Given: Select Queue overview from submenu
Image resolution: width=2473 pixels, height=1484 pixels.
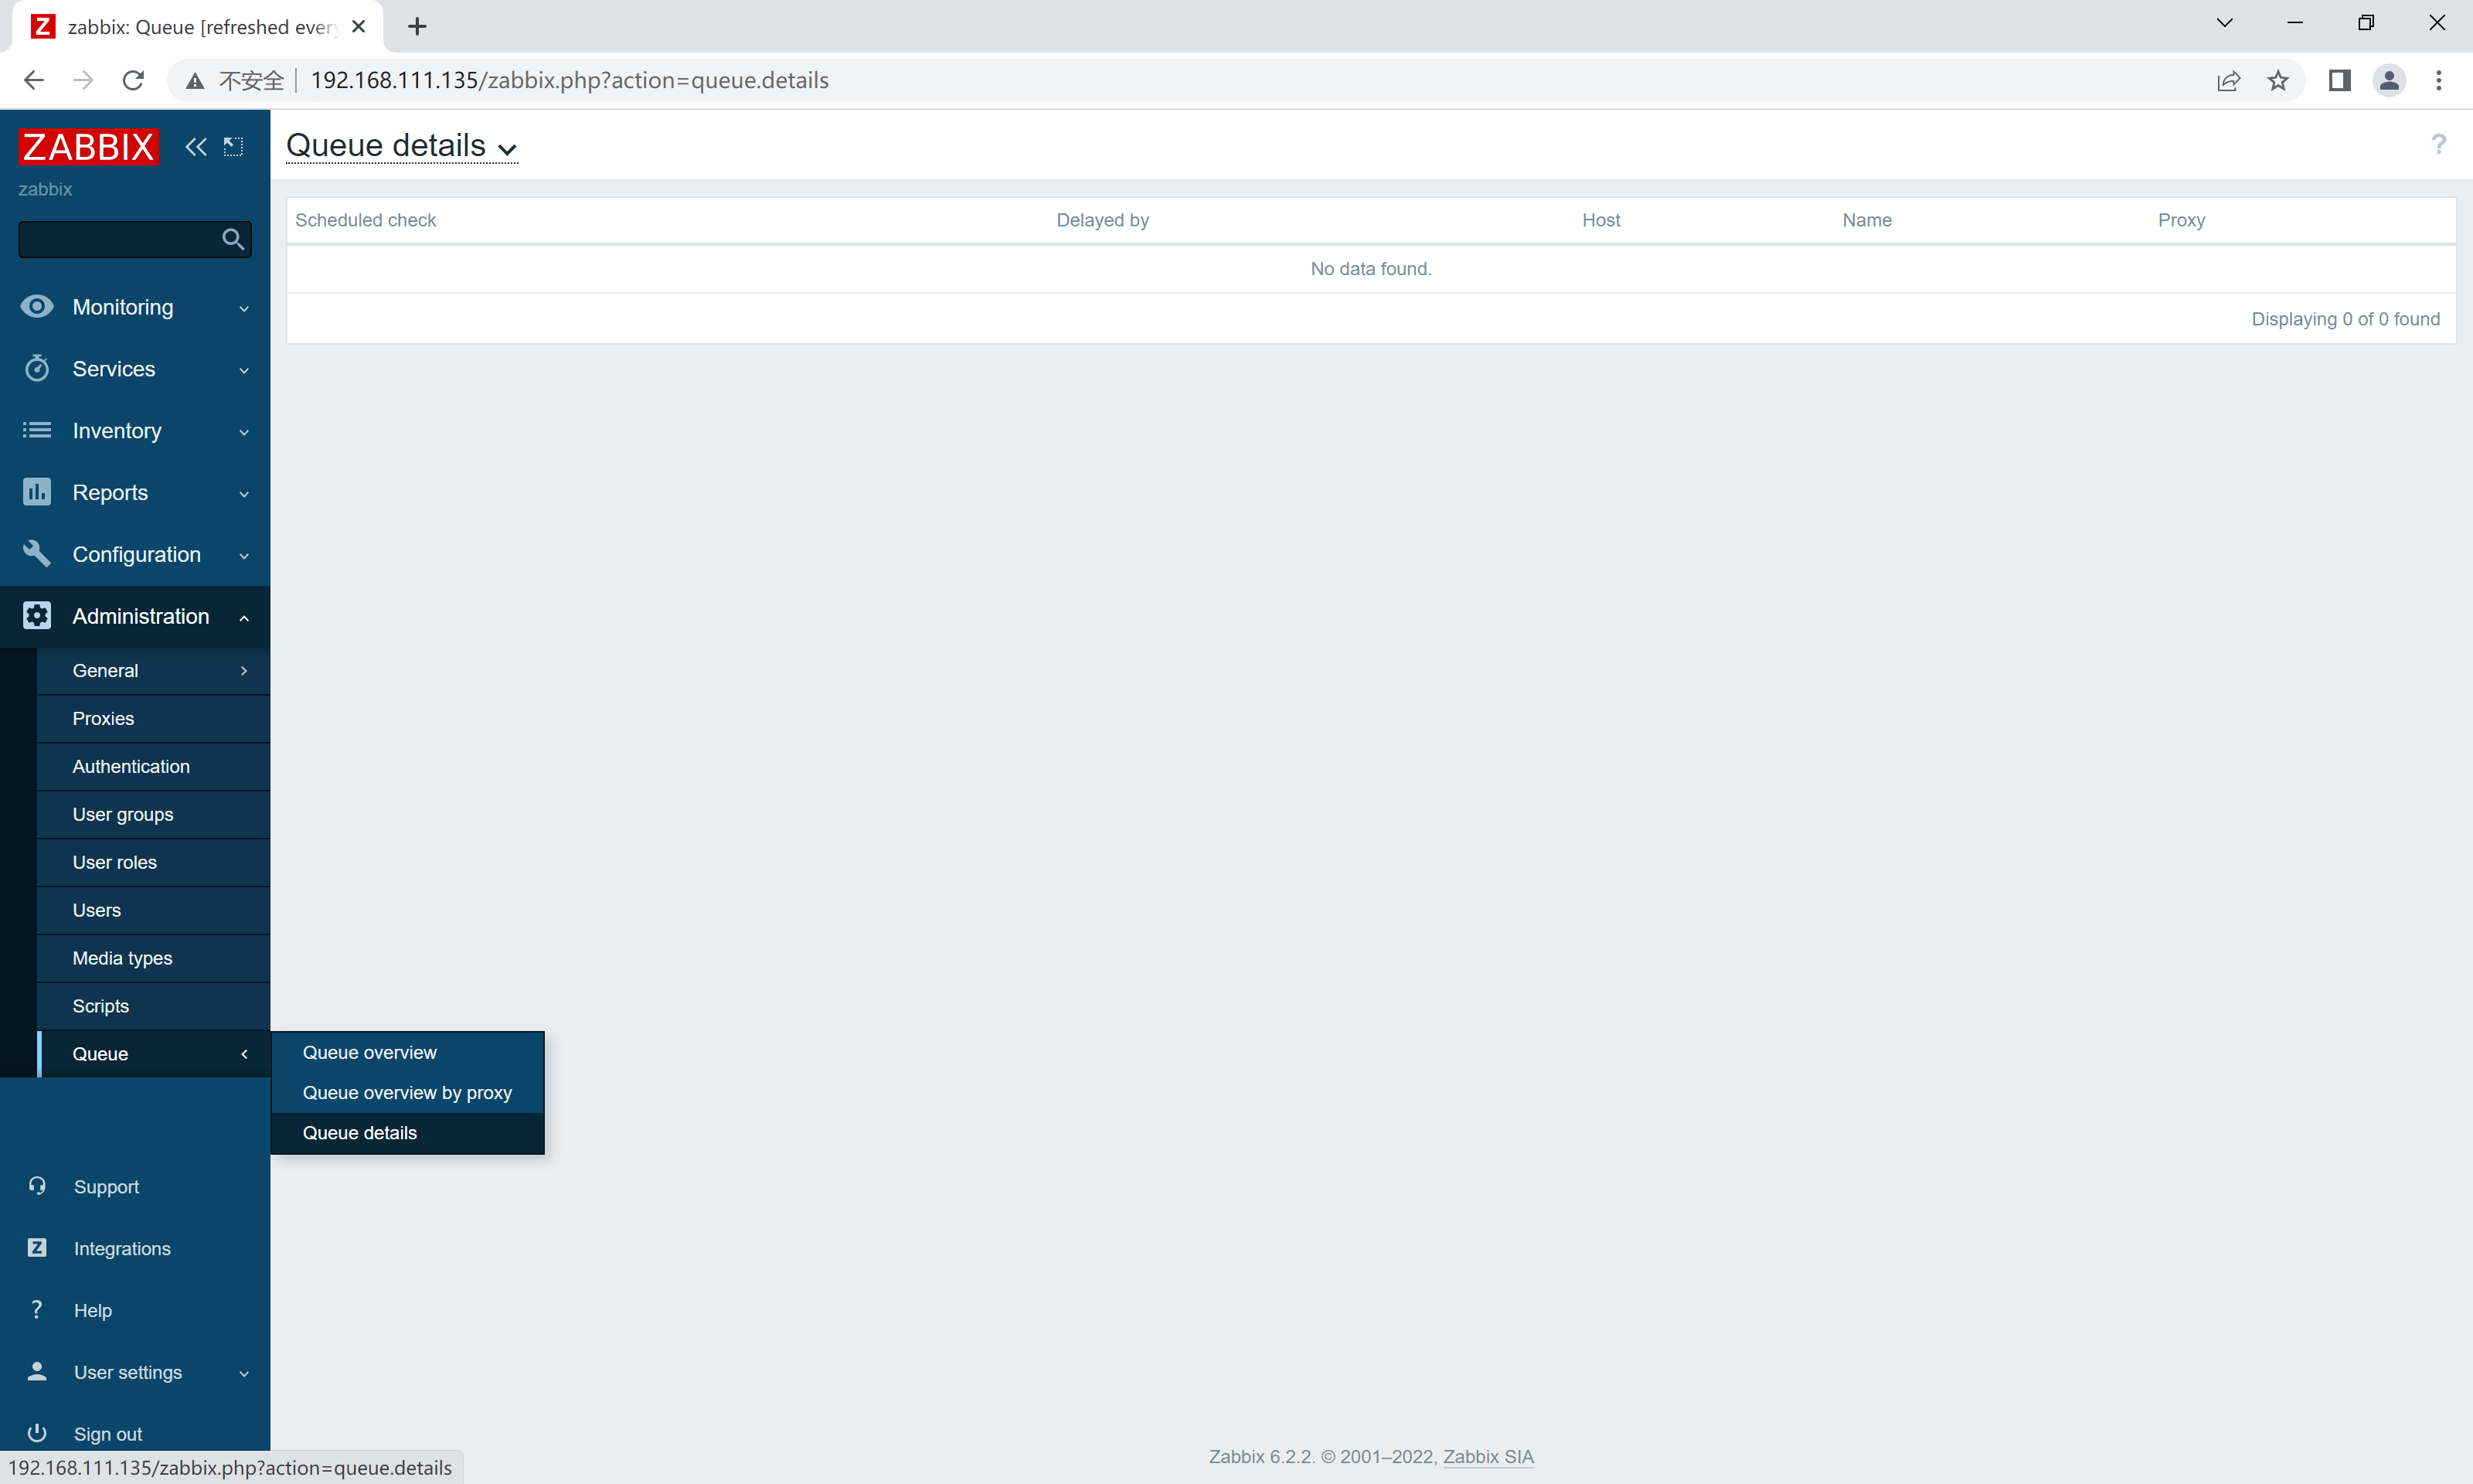Looking at the screenshot, I should (x=408, y=1052).
